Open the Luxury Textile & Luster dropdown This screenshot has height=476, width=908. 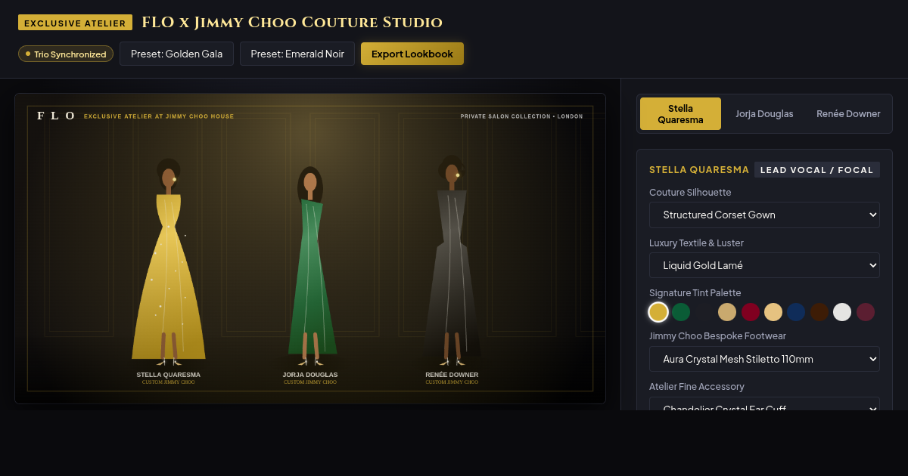pyautogui.click(x=764, y=265)
